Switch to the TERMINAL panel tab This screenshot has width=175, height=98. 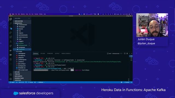coord(36,53)
